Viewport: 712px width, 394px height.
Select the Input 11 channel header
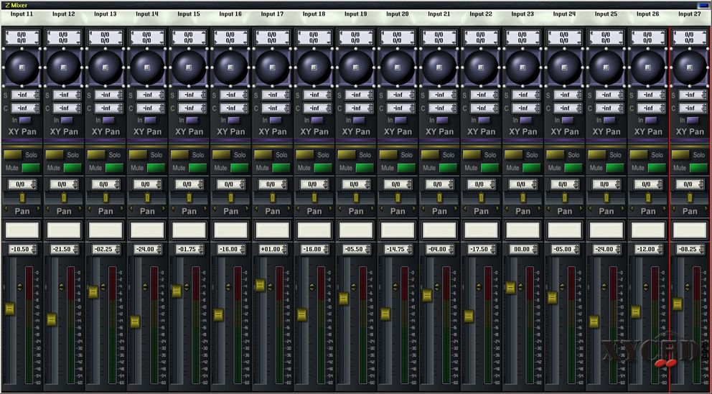tap(22, 14)
